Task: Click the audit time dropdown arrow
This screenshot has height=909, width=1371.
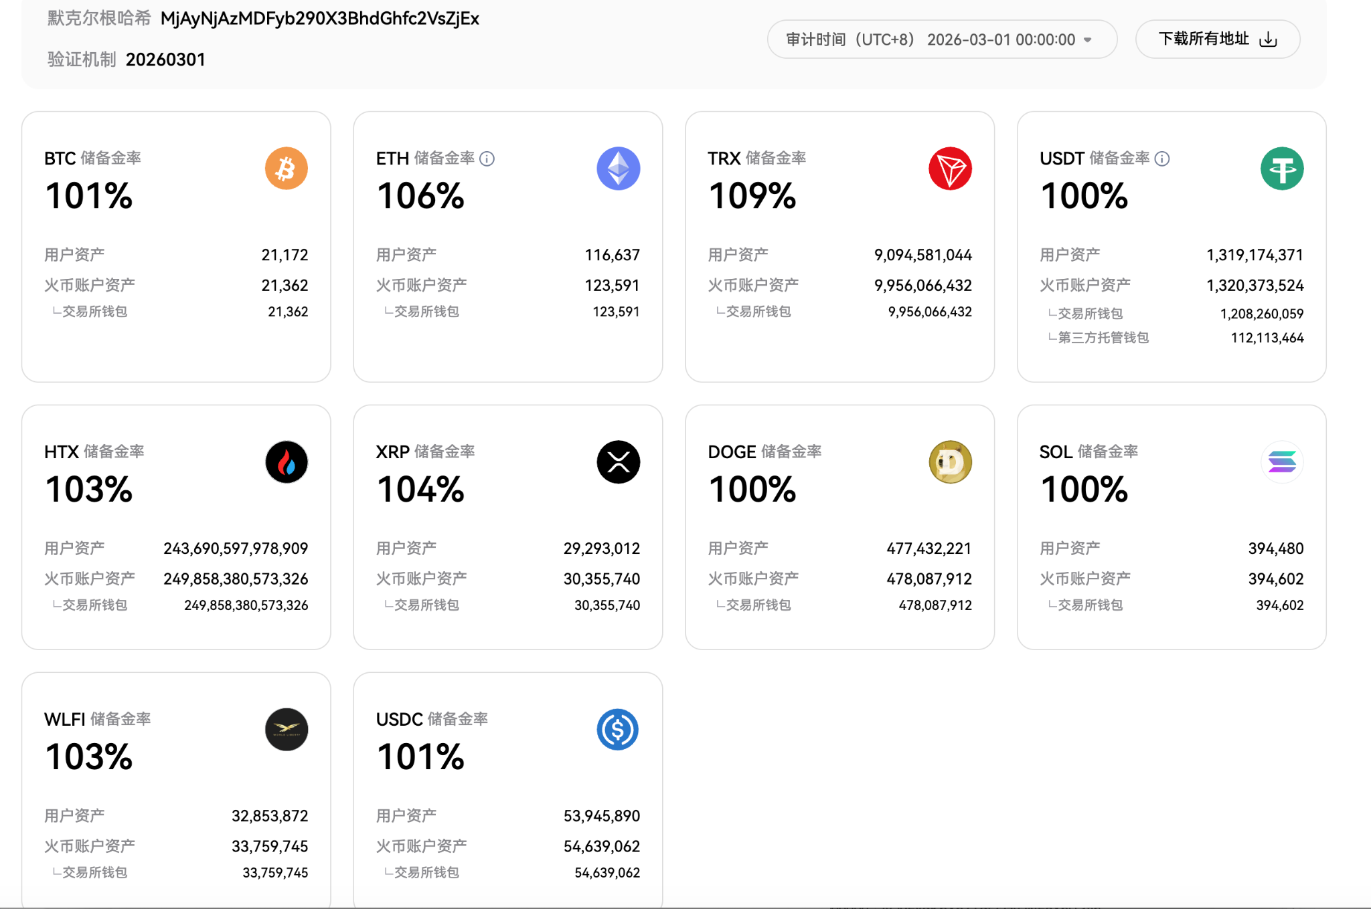Action: 1088,40
